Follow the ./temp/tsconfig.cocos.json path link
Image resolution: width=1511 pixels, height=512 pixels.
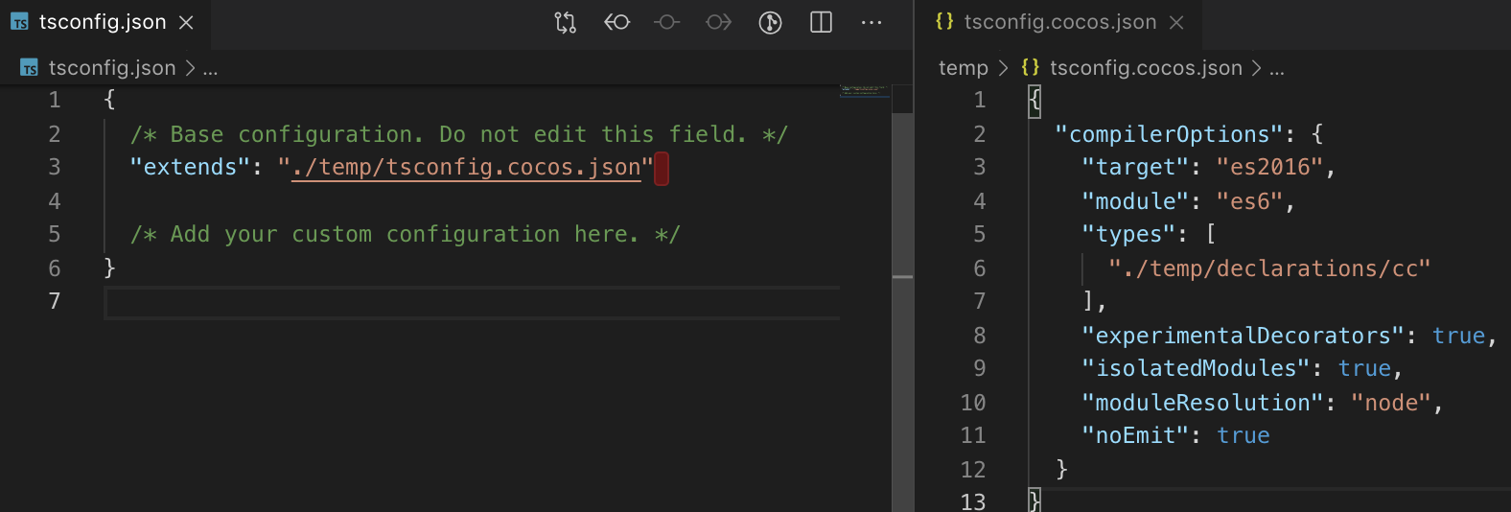coord(466,168)
